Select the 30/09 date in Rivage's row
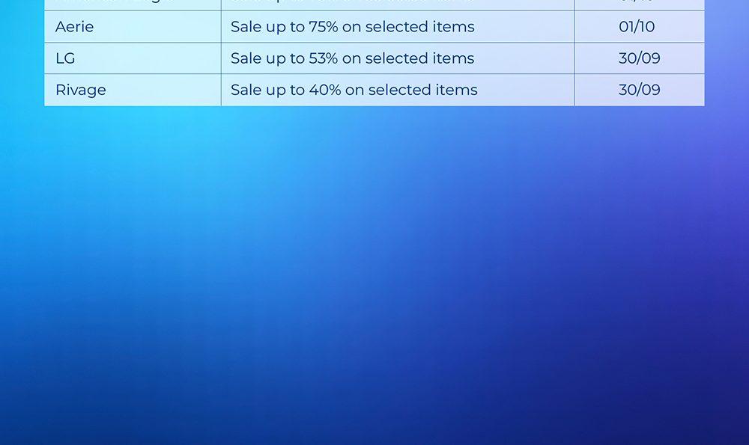This screenshot has width=749, height=445. coord(639,90)
